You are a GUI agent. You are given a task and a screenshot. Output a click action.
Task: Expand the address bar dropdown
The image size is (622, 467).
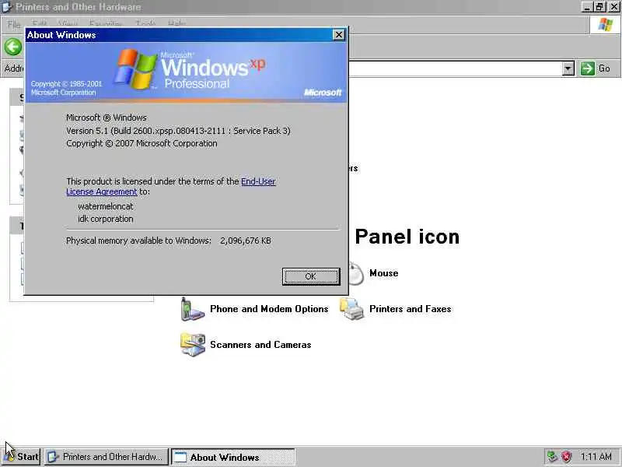point(568,68)
